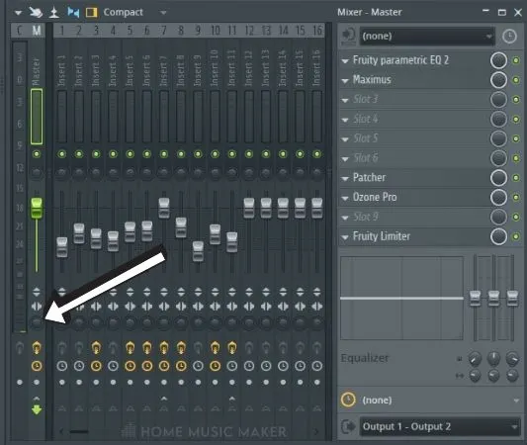
Task: Open the Ozone Pro slot menu arrow
Action: tap(345, 199)
